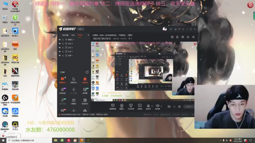Screen dimensions: 255x143
Task: Click the notification bell icon above preview
Action: click(x=188, y=37)
